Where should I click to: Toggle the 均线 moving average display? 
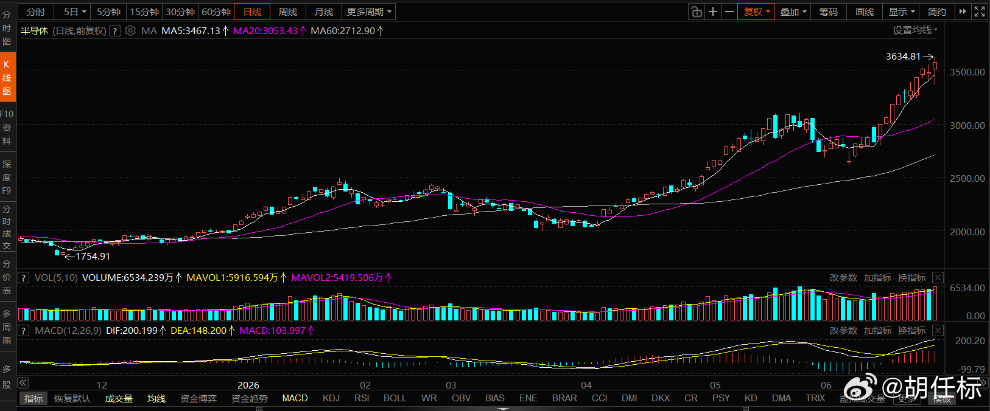(156, 398)
